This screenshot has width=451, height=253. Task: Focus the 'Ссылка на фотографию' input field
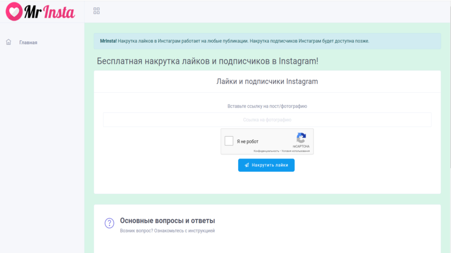click(x=267, y=119)
